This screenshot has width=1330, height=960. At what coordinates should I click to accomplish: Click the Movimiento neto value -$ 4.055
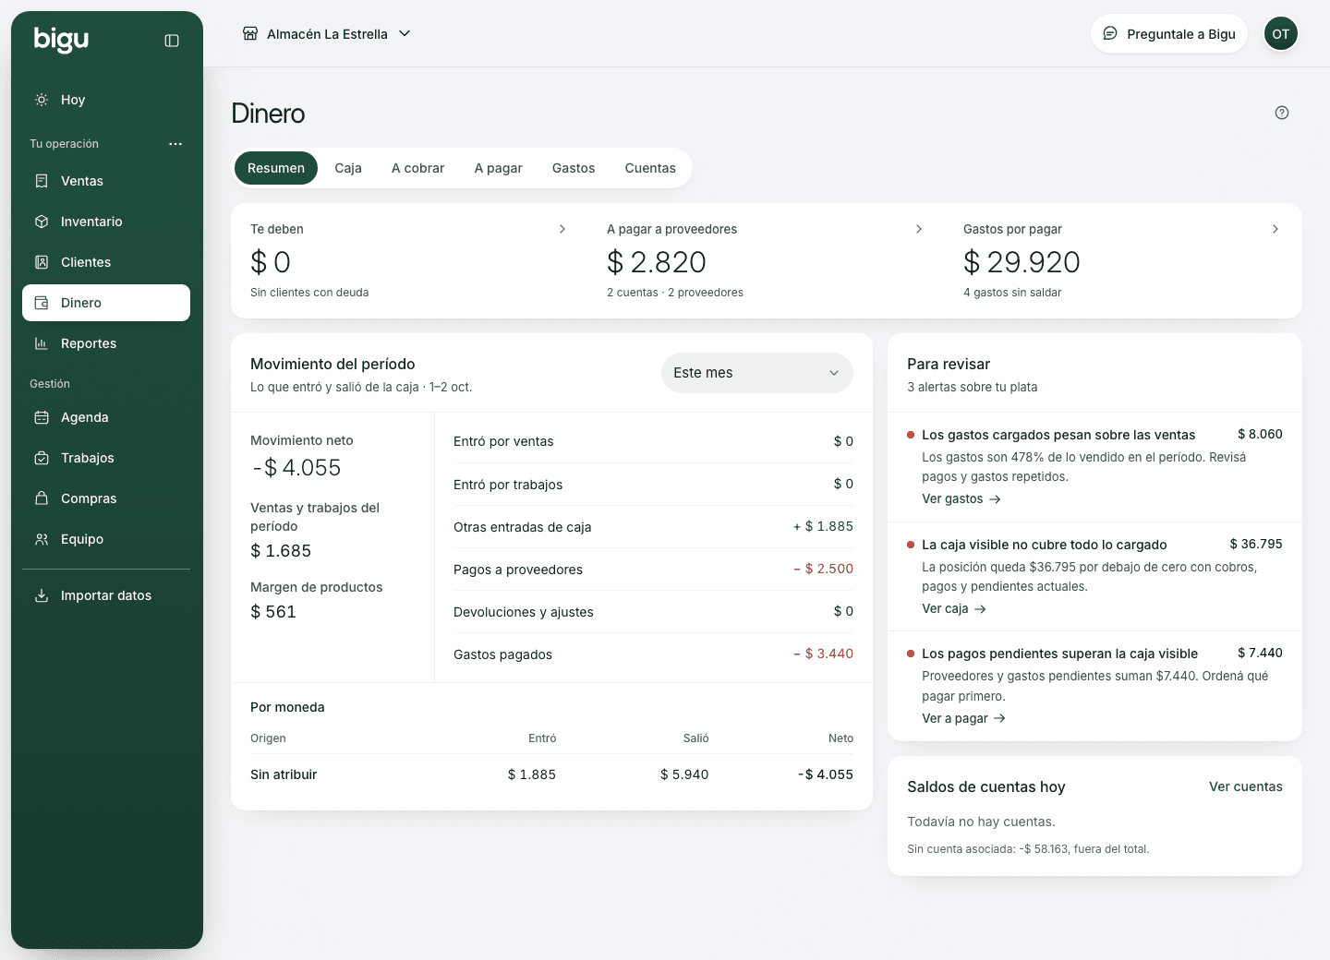click(x=296, y=468)
